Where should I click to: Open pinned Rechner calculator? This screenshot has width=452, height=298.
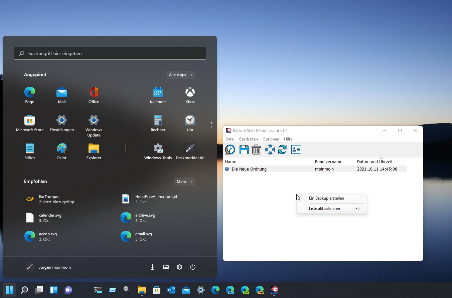[x=158, y=123]
